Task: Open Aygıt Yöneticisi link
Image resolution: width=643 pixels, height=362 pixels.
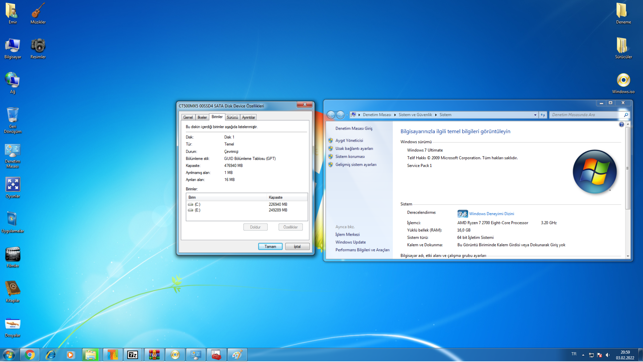Action: coord(349,141)
